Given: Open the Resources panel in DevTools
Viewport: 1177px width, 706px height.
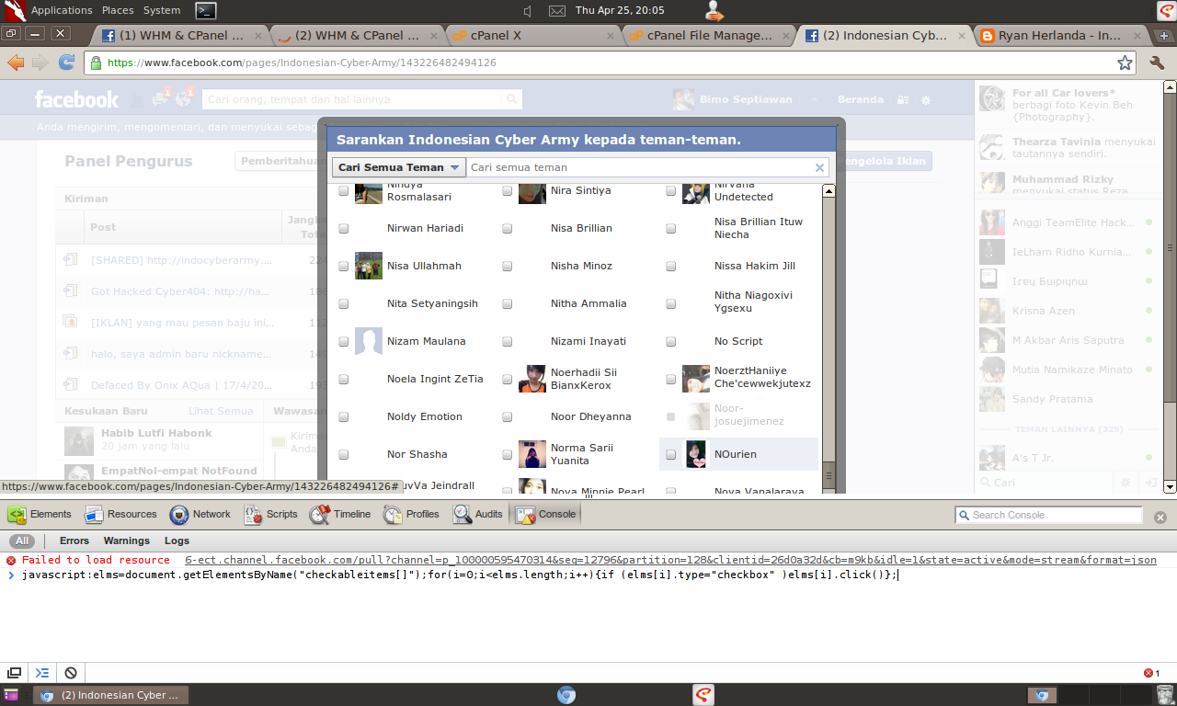Looking at the screenshot, I should pyautogui.click(x=120, y=514).
